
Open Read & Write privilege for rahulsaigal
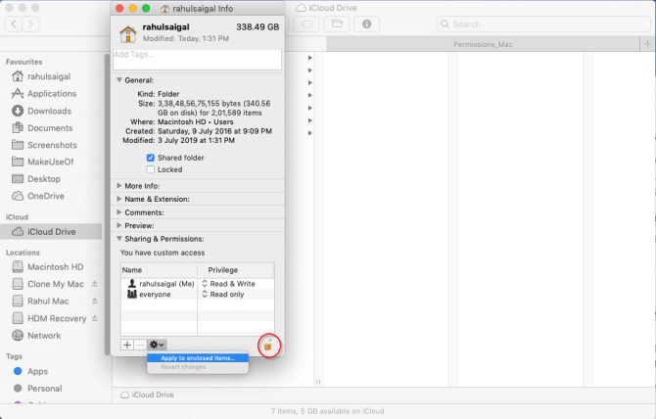(231, 283)
